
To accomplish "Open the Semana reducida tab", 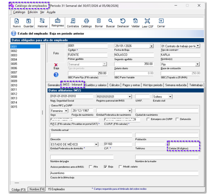I will coord(176,85).
